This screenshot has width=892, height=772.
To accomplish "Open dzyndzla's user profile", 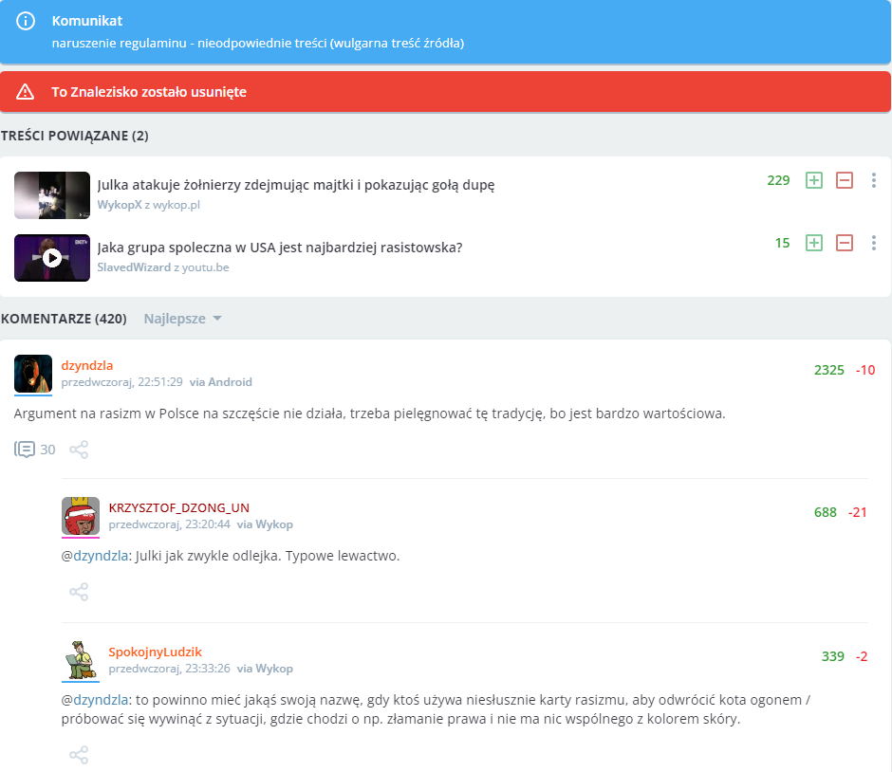I will (x=86, y=365).
